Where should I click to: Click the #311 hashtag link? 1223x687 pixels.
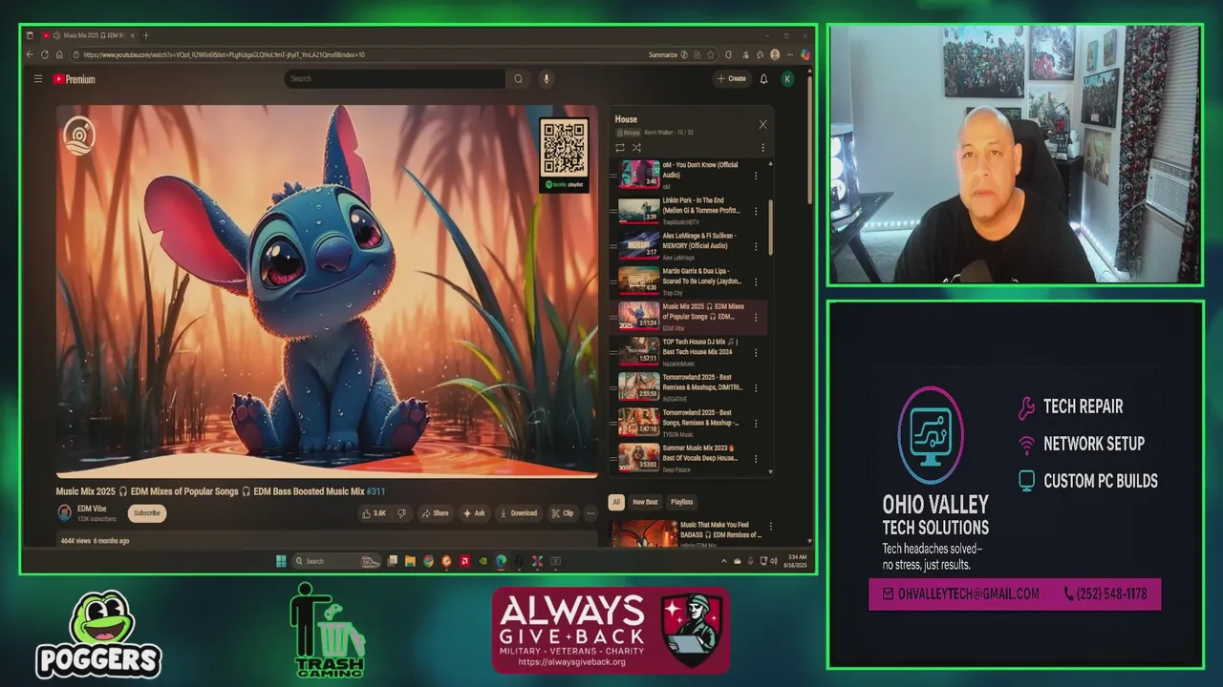pos(375,491)
